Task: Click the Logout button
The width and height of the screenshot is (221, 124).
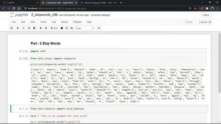Action: tap(206, 15)
